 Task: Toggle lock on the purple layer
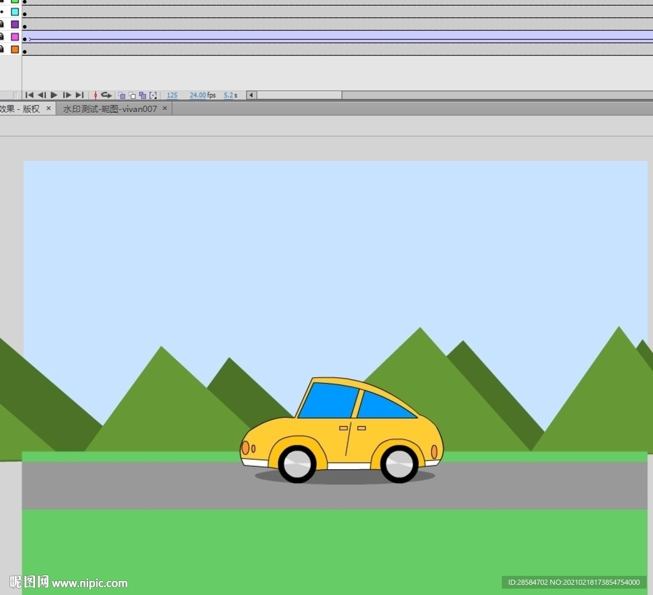click(2, 24)
